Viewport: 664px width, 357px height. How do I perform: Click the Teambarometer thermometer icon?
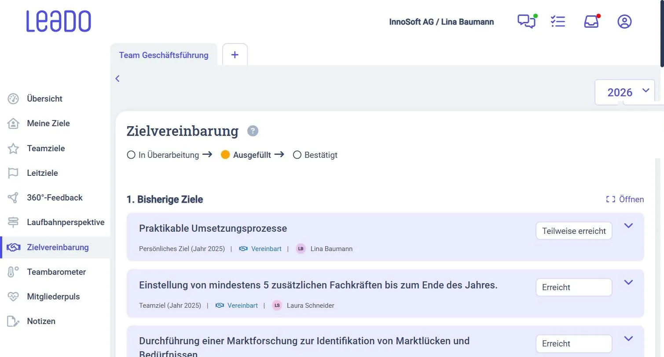13,272
